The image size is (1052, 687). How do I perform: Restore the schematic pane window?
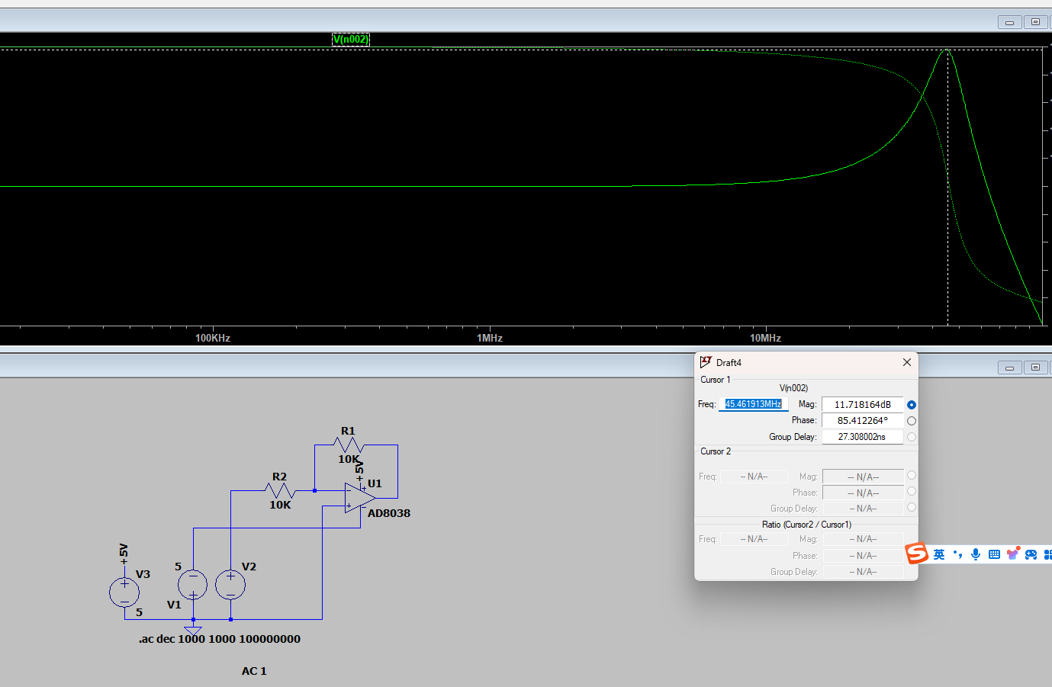pos(1035,368)
